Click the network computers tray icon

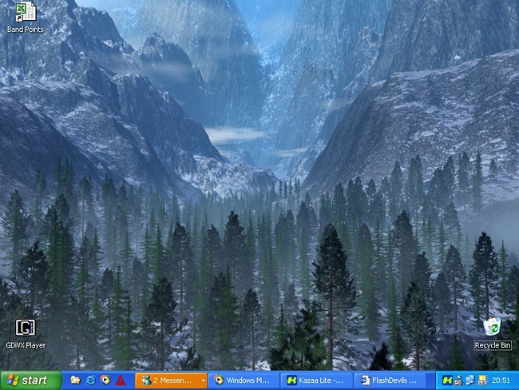[470, 380]
